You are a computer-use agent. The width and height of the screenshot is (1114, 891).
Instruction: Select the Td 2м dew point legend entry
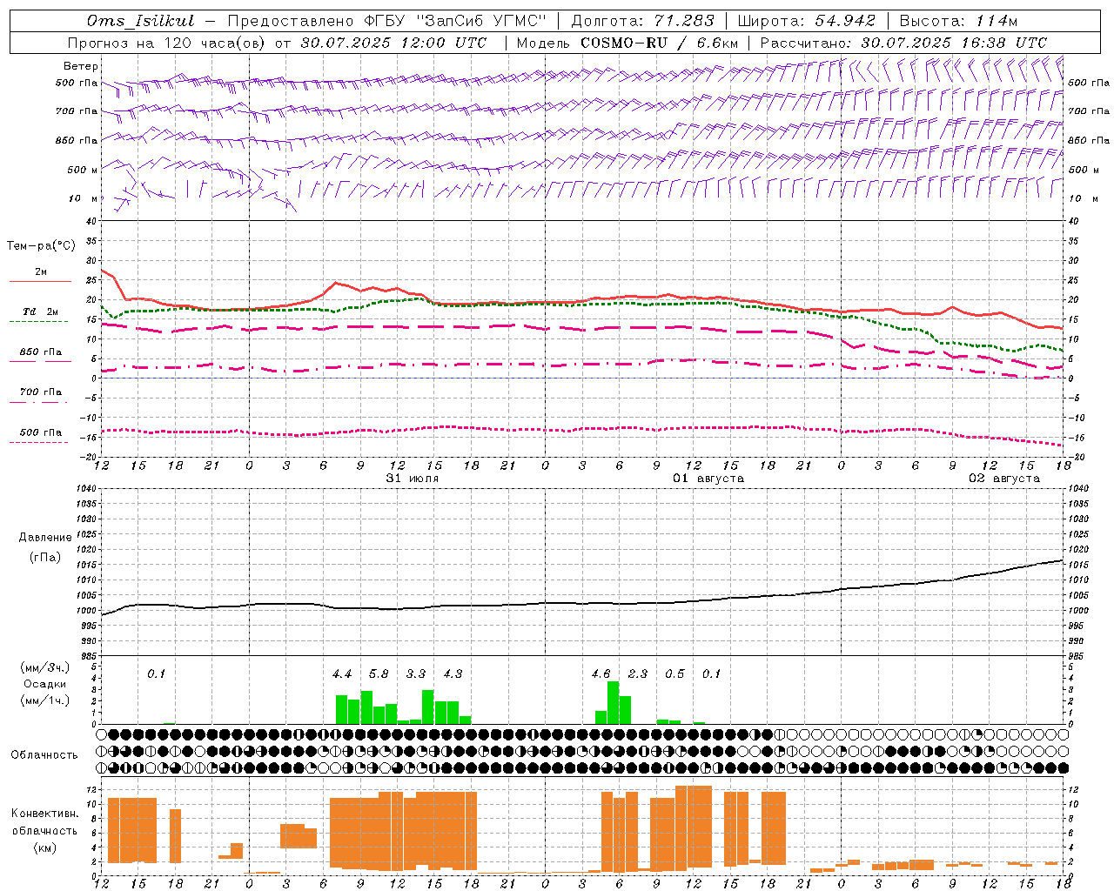(x=41, y=312)
